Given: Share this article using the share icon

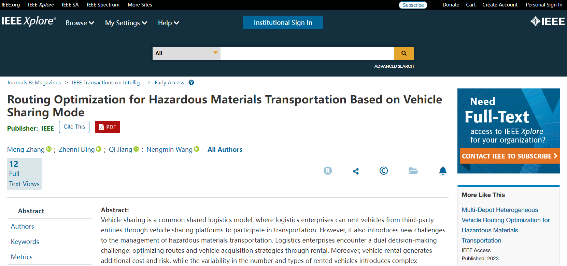Looking at the screenshot, I should (x=356, y=171).
